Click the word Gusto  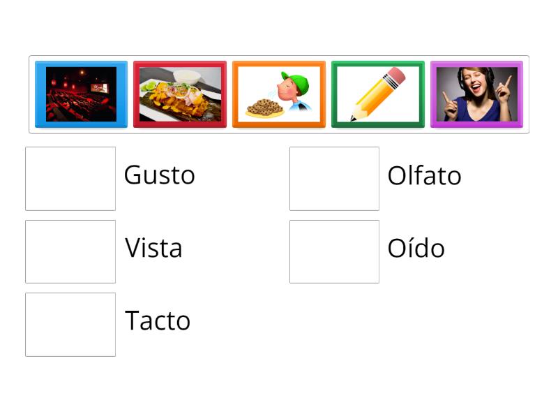159,175
